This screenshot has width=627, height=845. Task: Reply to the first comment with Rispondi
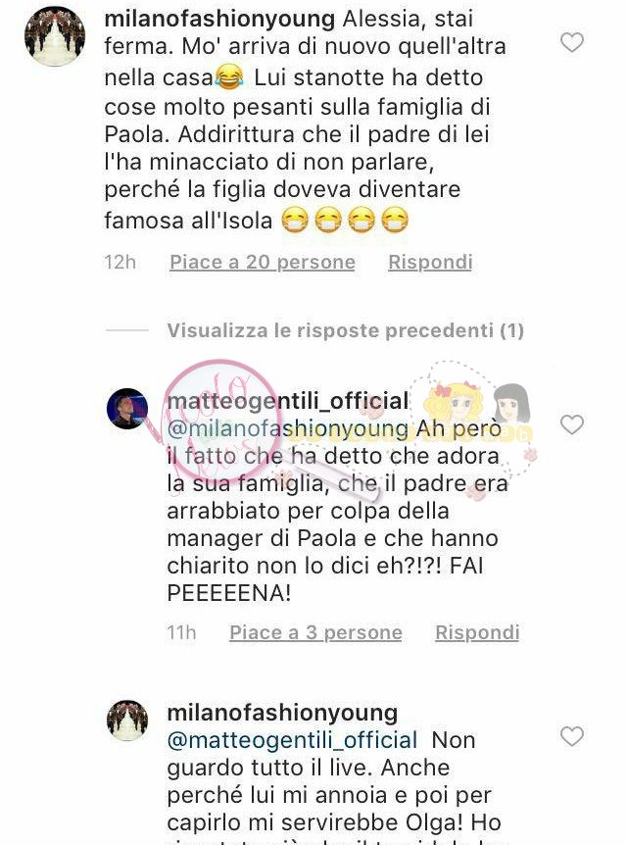click(430, 263)
